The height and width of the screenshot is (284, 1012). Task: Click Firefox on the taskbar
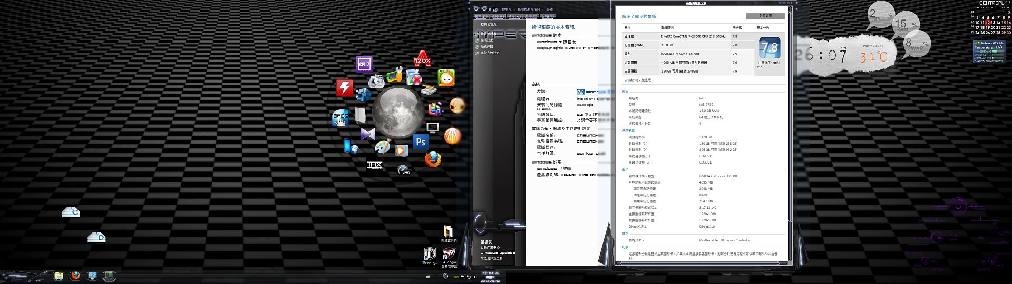[x=75, y=276]
